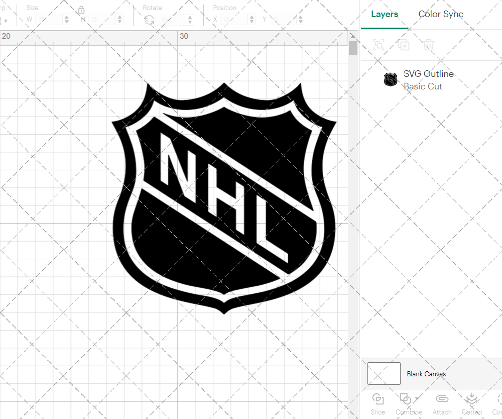Click the Position X input field

click(234, 20)
